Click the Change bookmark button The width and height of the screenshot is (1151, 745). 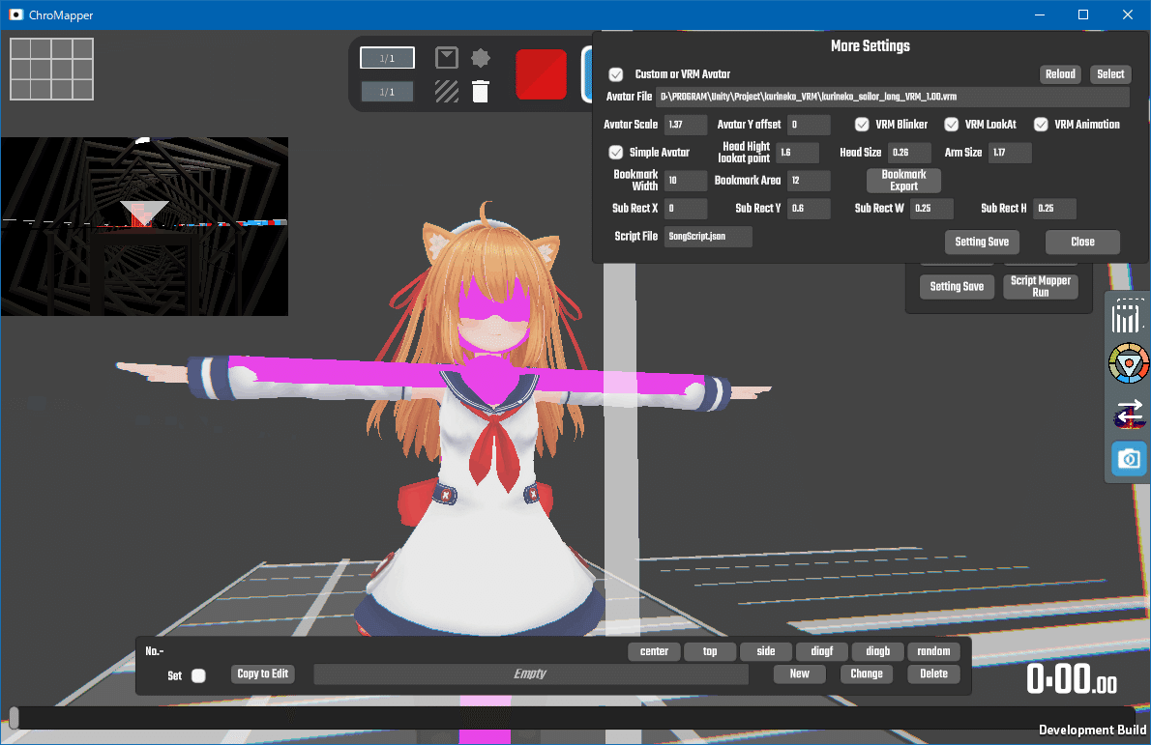click(x=867, y=673)
